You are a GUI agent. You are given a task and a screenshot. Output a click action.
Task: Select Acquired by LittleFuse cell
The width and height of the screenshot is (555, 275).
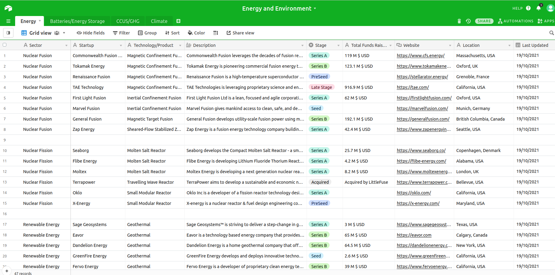[x=369, y=182]
